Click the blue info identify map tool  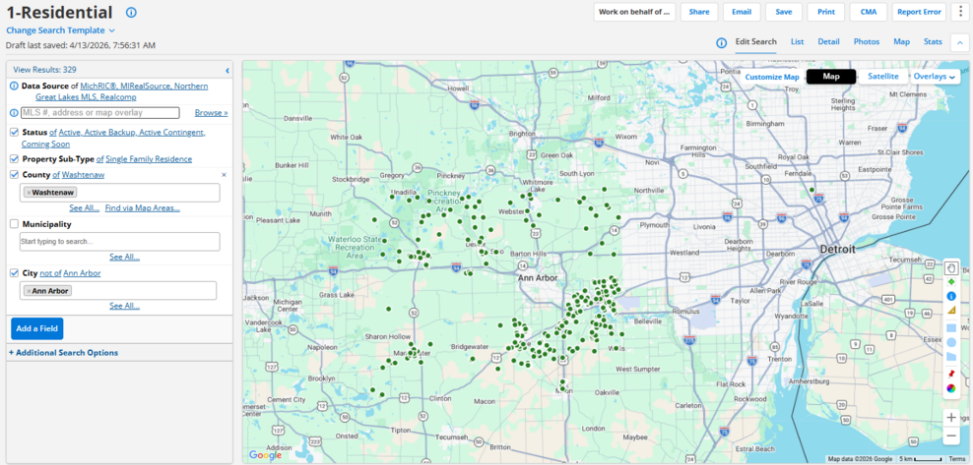951,296
